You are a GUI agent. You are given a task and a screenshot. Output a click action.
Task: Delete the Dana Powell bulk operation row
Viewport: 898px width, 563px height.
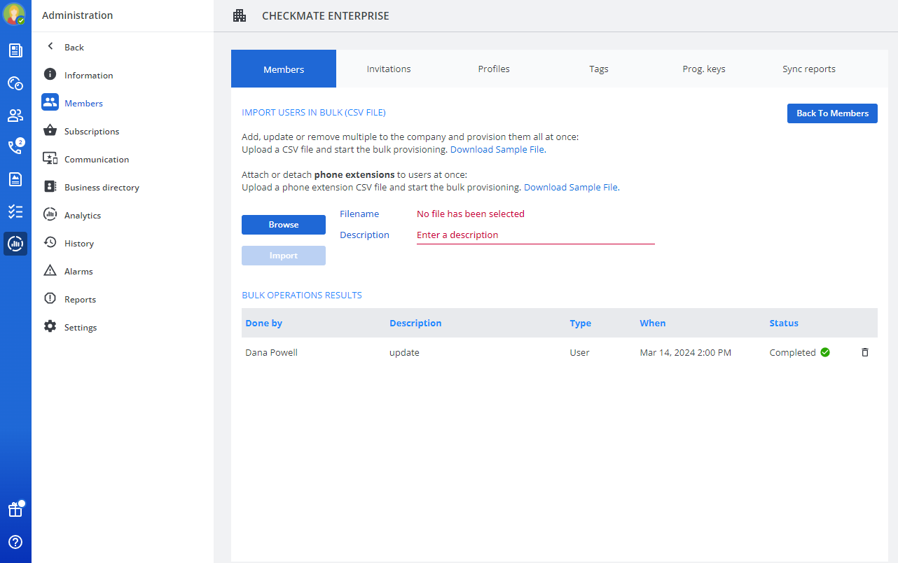pos(864,352)
